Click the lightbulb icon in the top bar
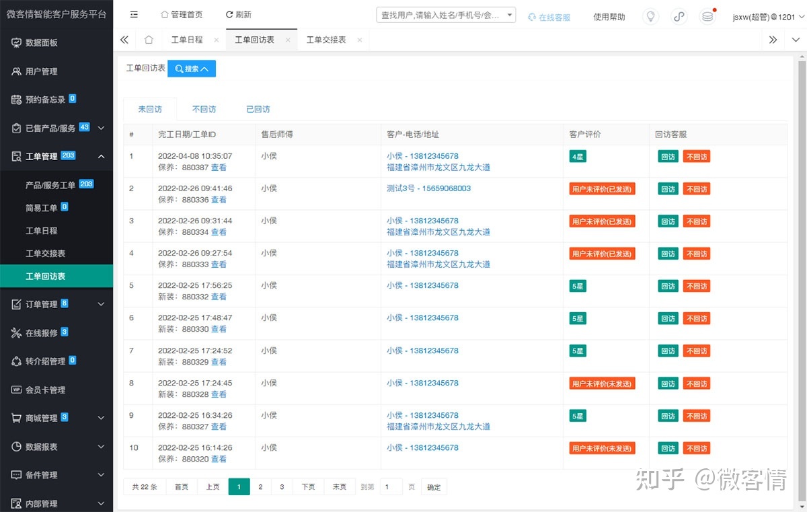The image size is (807, 512). point(650,16)
